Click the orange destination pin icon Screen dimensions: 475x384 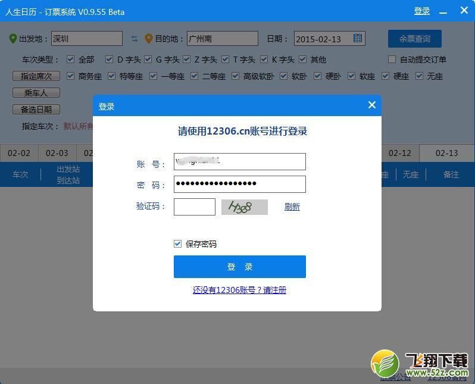[148, 39]
